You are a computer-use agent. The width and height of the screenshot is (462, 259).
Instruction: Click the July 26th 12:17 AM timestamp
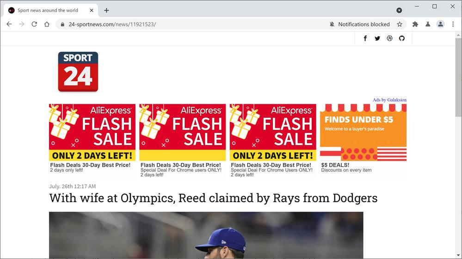(x=73, y=187)
